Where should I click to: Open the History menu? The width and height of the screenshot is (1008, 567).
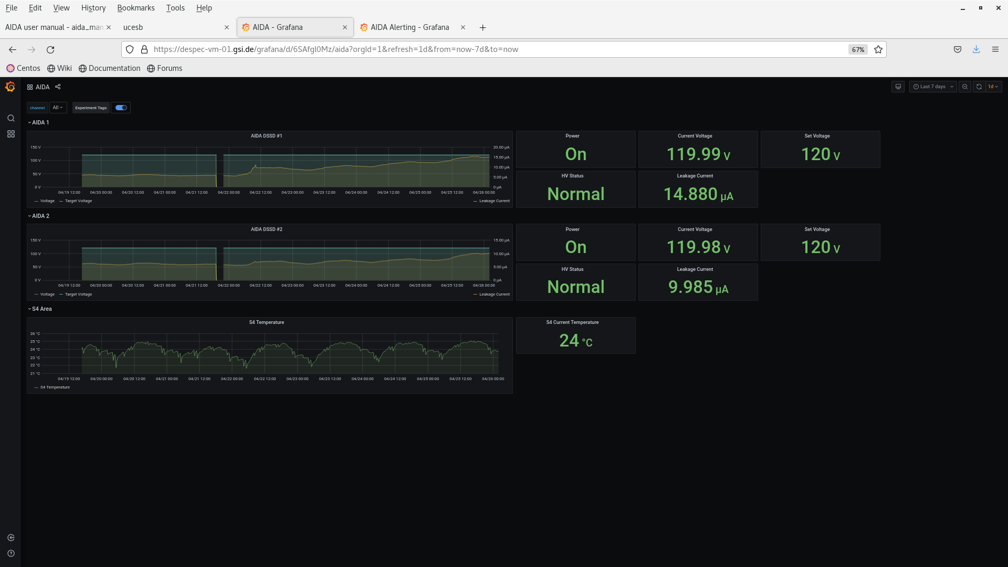tap(93, 8)
